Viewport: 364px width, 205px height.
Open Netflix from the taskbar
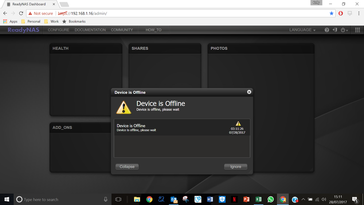point(234,200)
